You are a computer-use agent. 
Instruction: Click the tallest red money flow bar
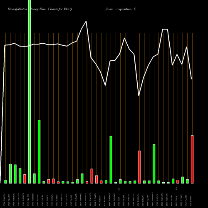(192, 159)
